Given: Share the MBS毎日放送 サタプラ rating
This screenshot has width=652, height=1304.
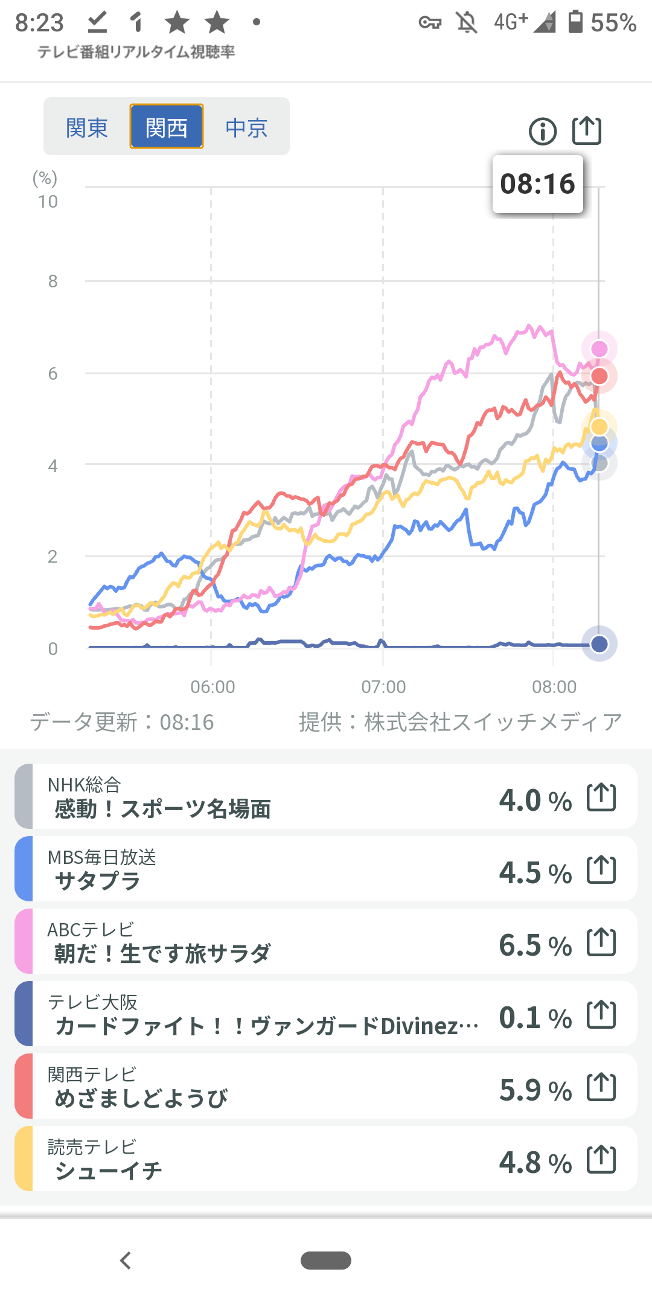Looking at the screenshot, I should [601, 870].
